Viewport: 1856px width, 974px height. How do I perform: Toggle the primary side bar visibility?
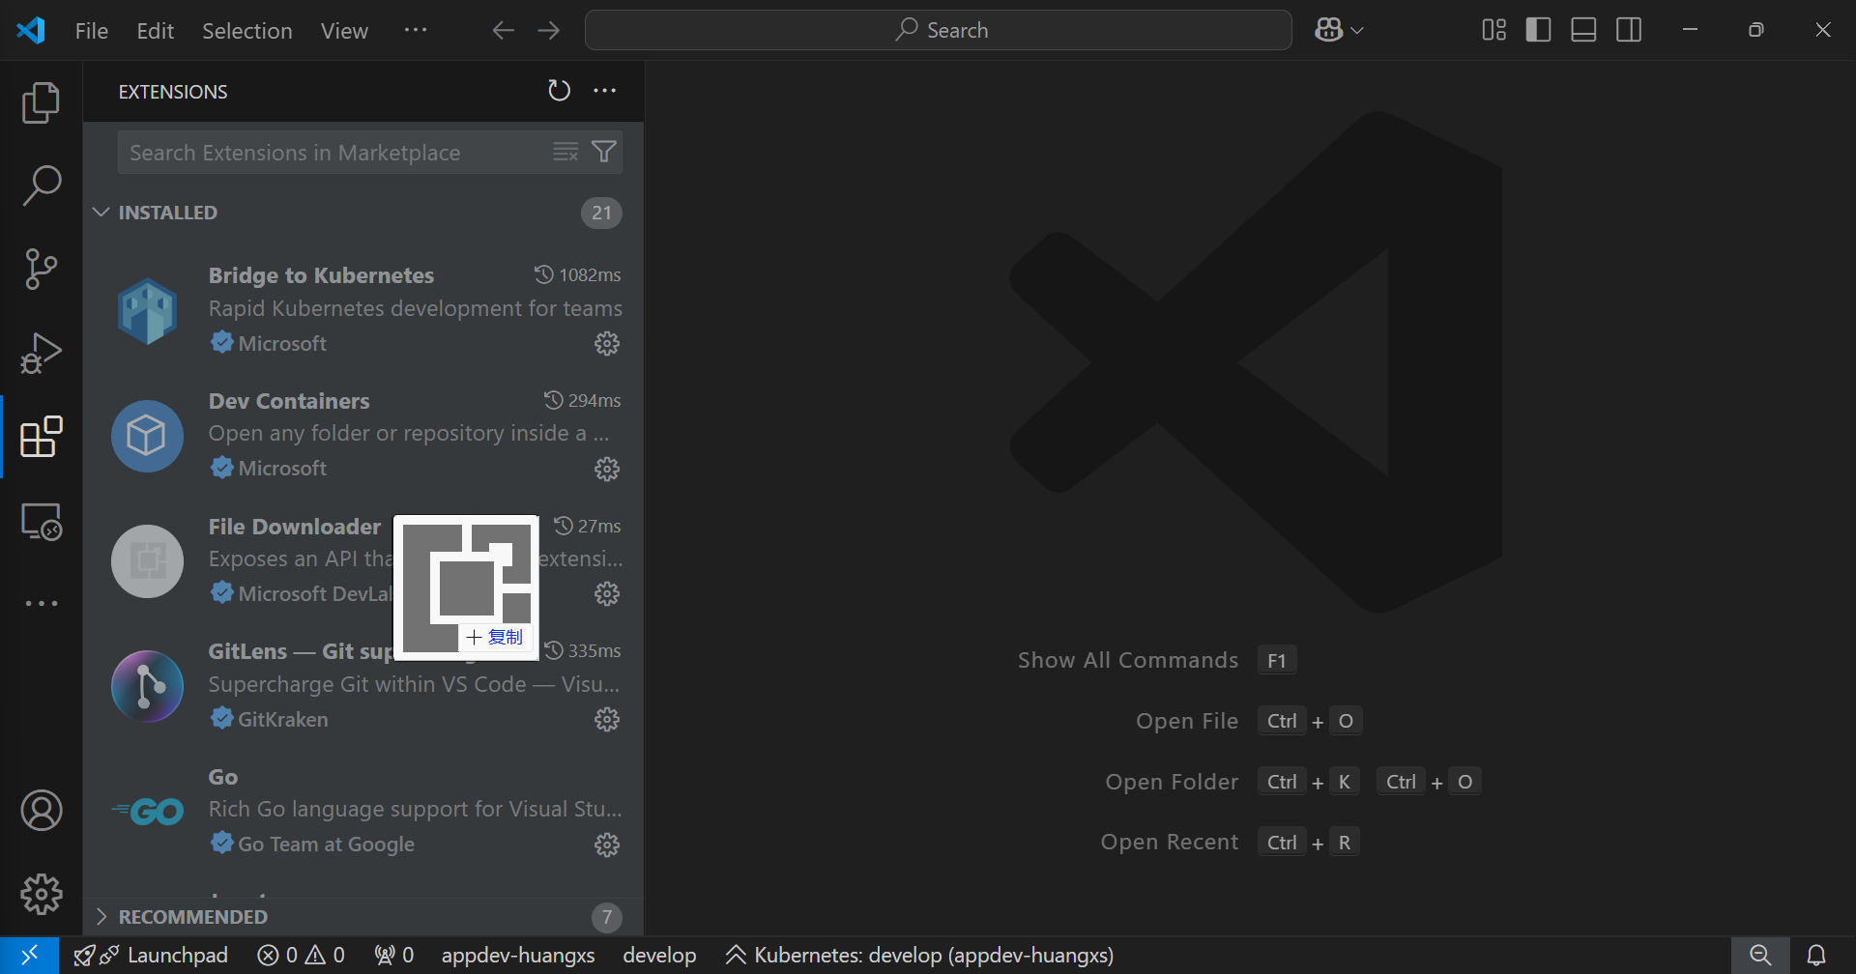coord(1538,30)
